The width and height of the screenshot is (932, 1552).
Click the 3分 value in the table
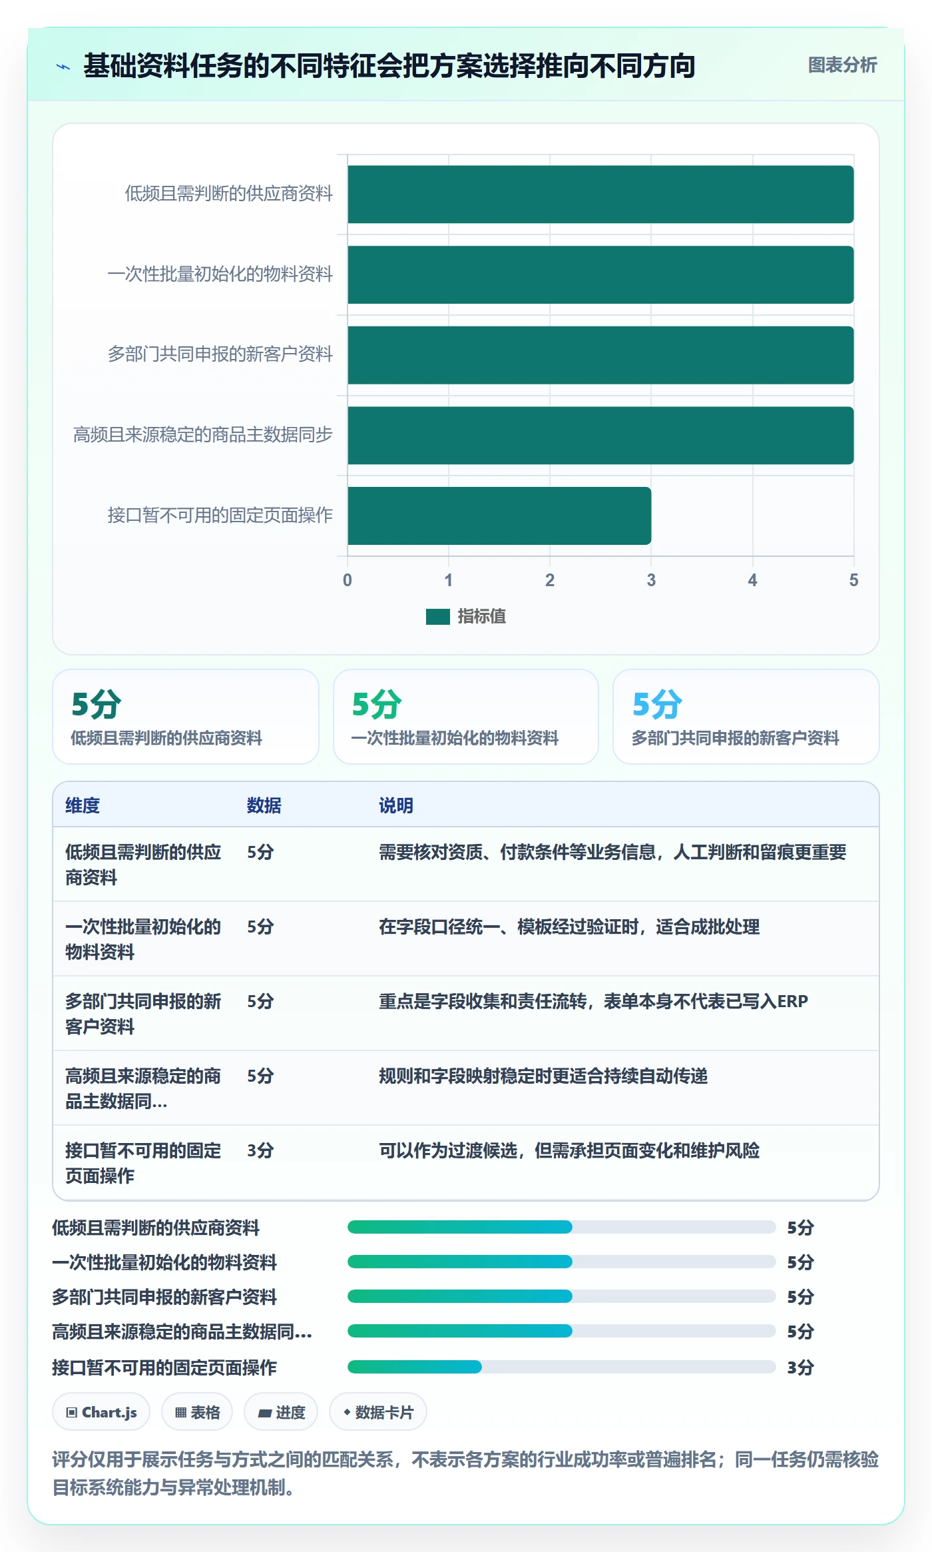[260, 1150]
